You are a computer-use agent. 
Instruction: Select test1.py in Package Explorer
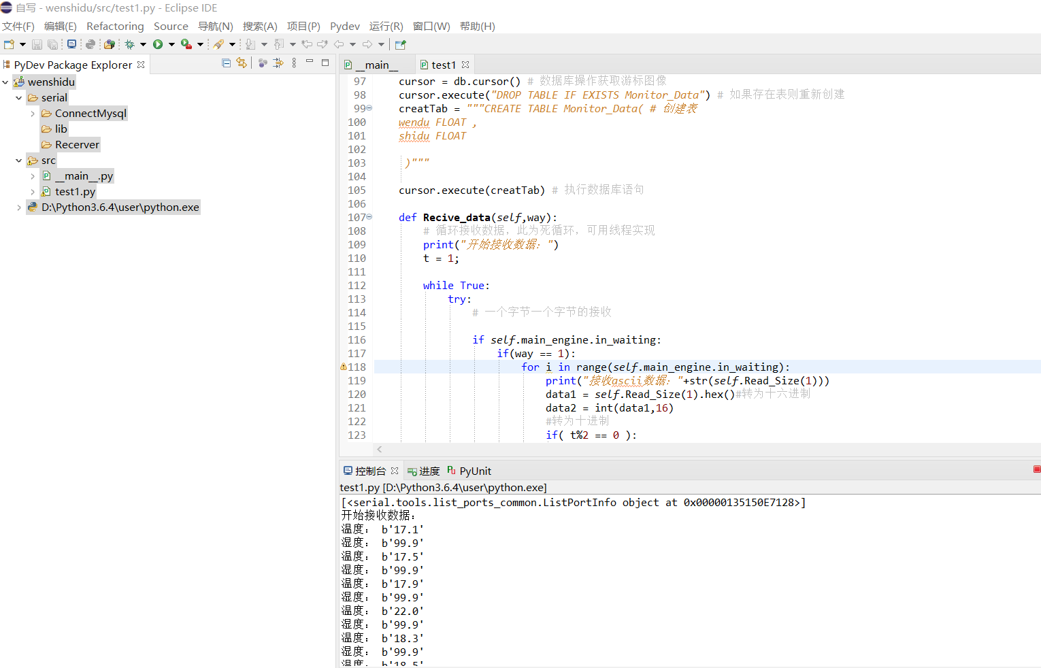pyautogui.click(x=69, y=192)
